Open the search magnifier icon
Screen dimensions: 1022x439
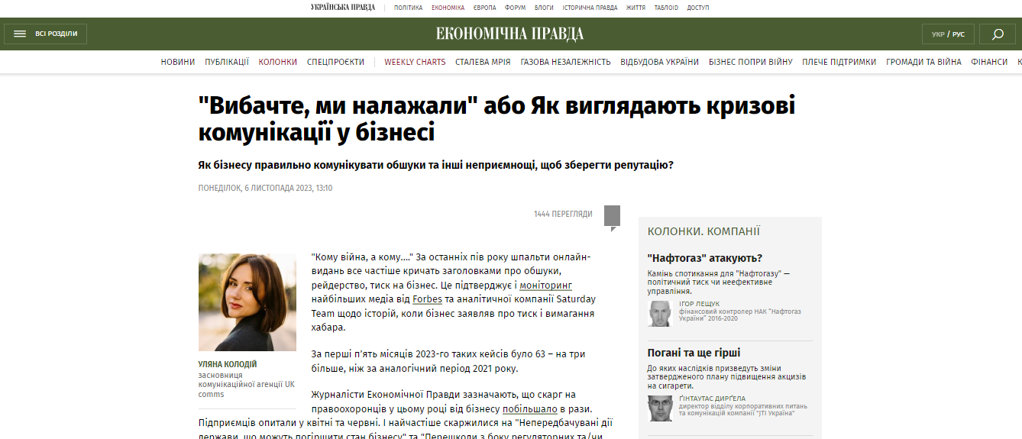pyautogui.click(x=998, y=34)
